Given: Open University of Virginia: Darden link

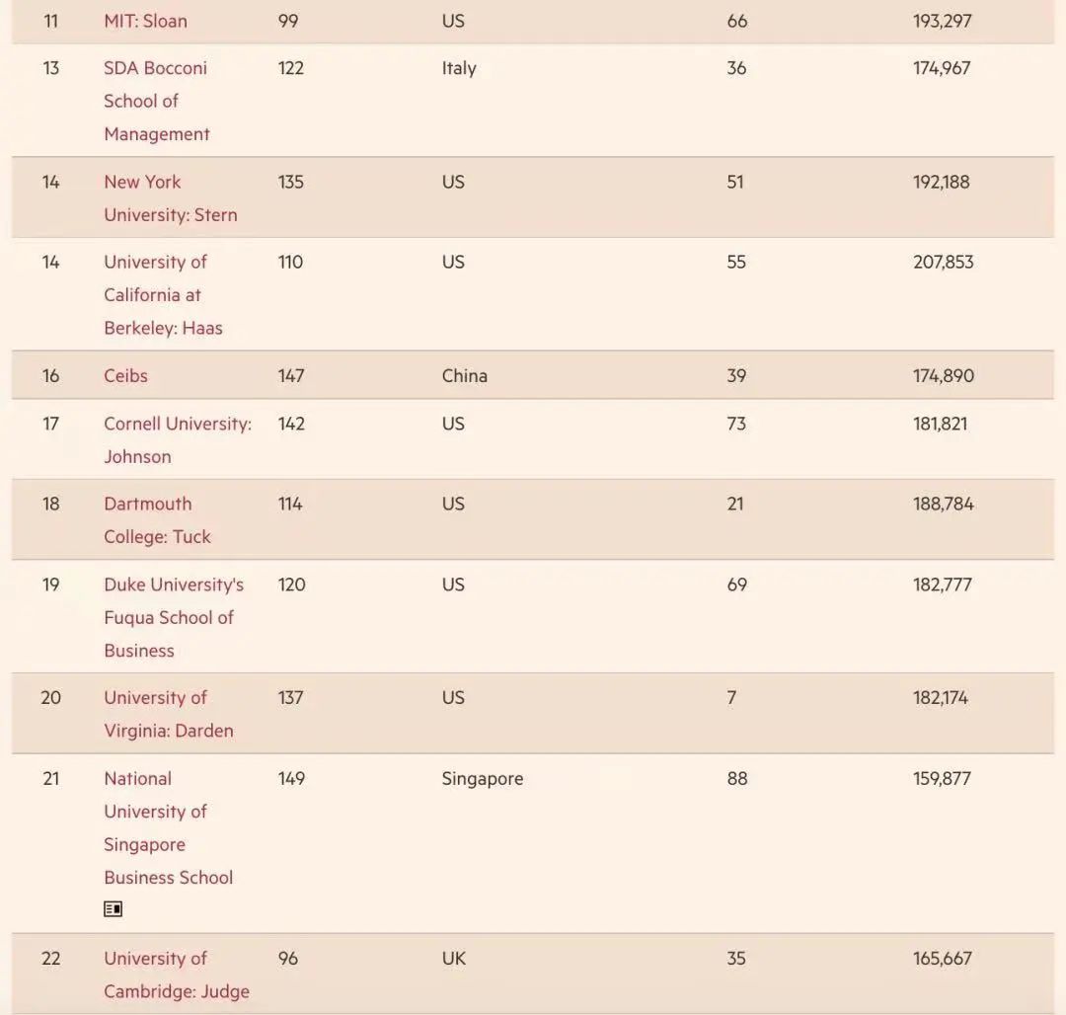Looking at the screenshot, I should tap(168, 714).
